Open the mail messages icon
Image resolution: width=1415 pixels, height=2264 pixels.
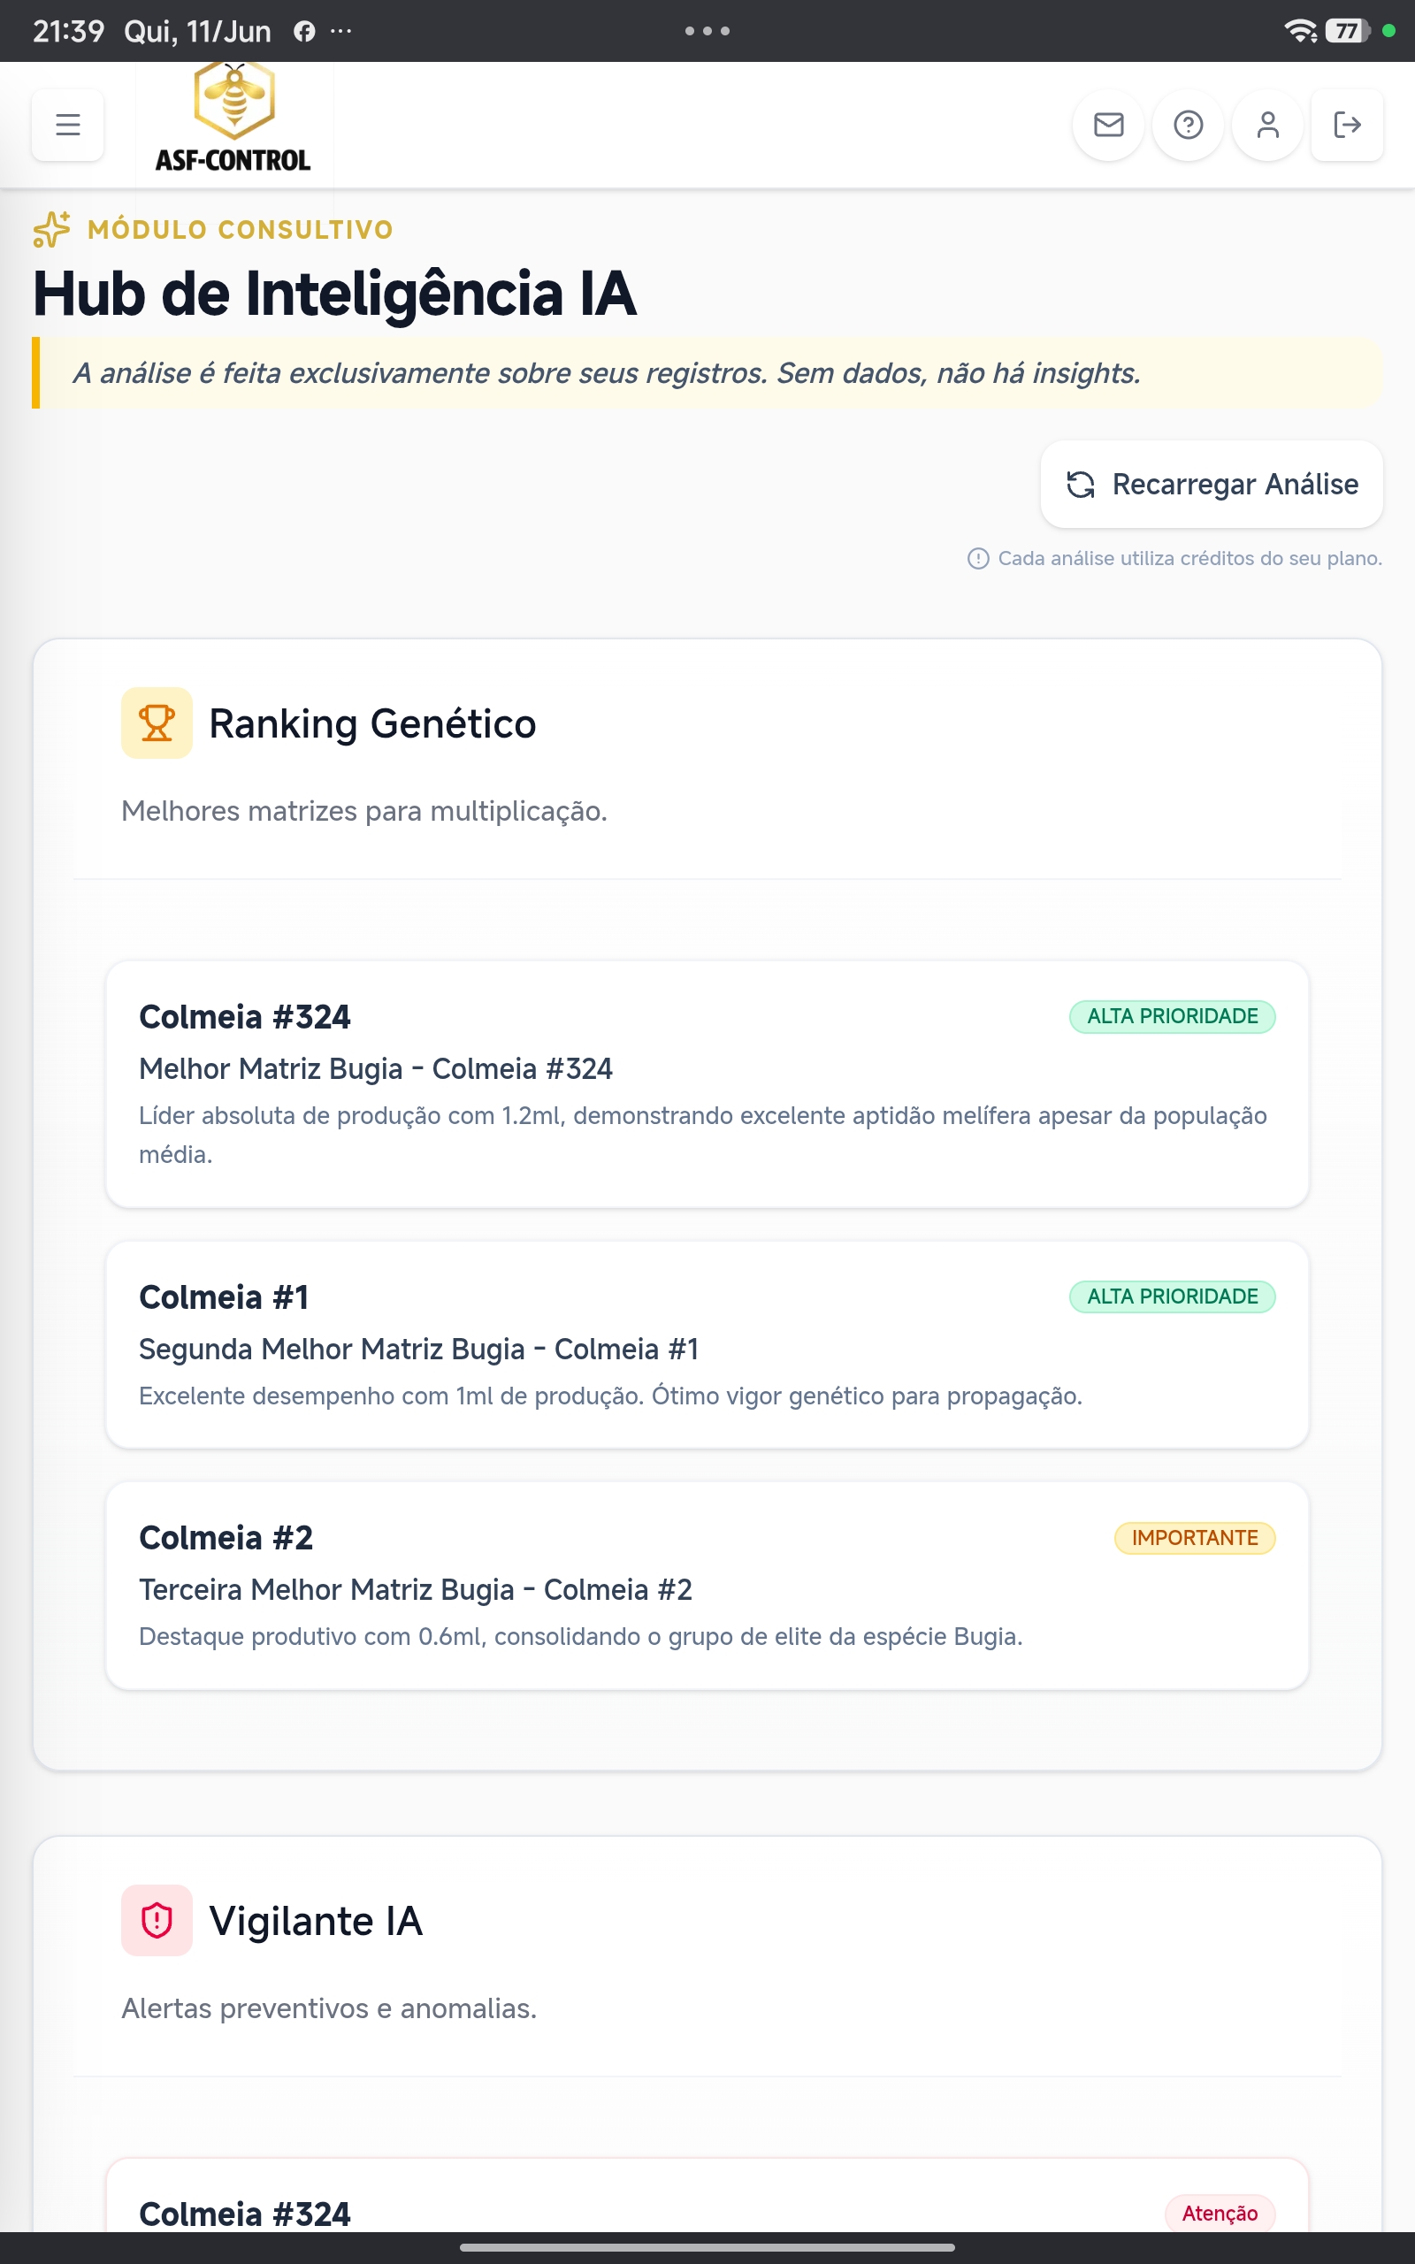[x=1108, y=125]
